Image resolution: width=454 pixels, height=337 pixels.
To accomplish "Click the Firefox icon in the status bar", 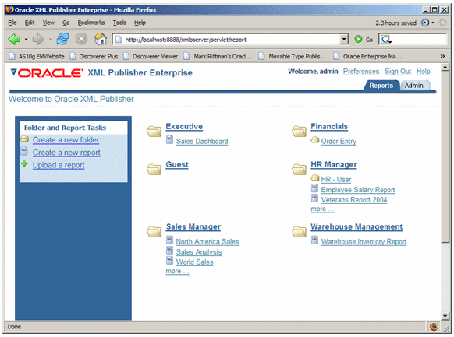I will pyautogui.click(x=434, y=327).
